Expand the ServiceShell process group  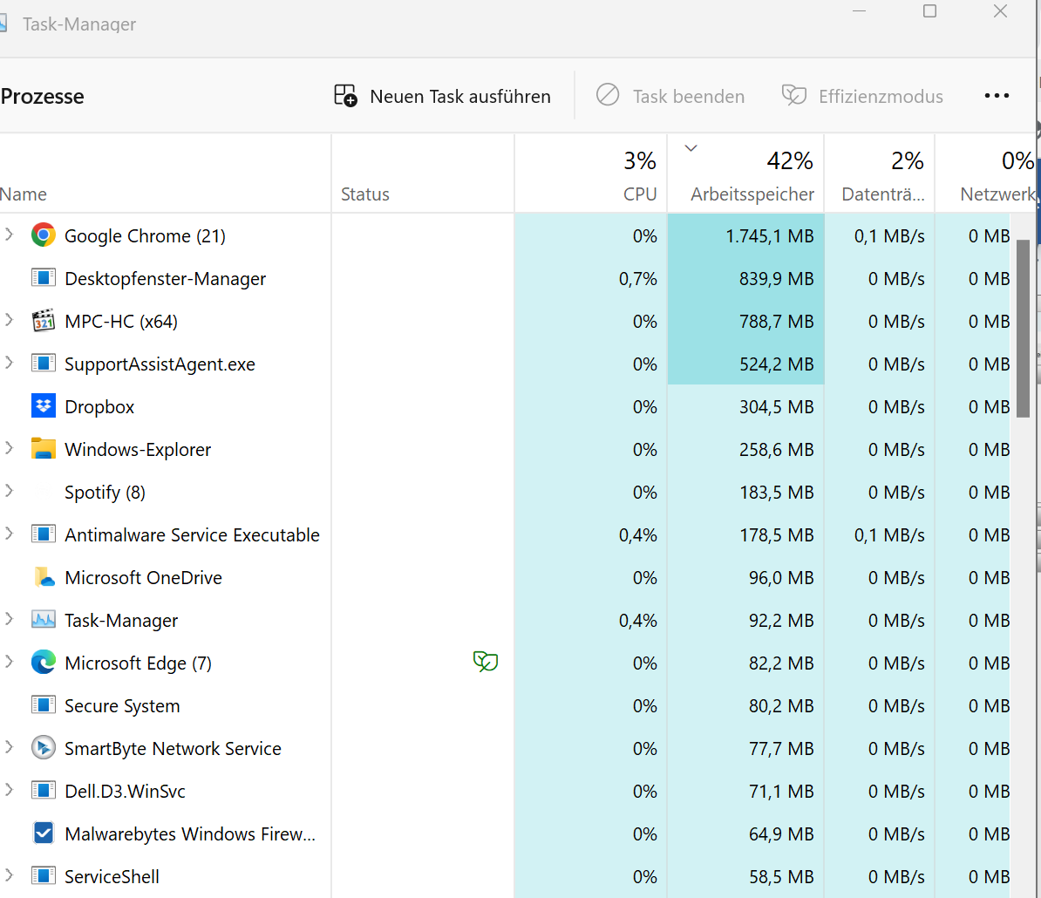[x=10, y=874]
